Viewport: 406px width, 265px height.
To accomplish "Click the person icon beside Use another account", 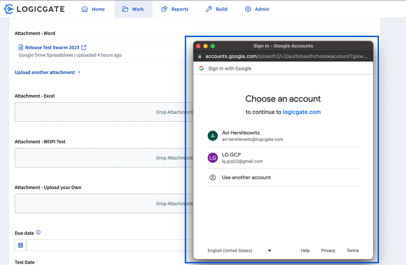I will pyautogui.click(x=213, y=178).
